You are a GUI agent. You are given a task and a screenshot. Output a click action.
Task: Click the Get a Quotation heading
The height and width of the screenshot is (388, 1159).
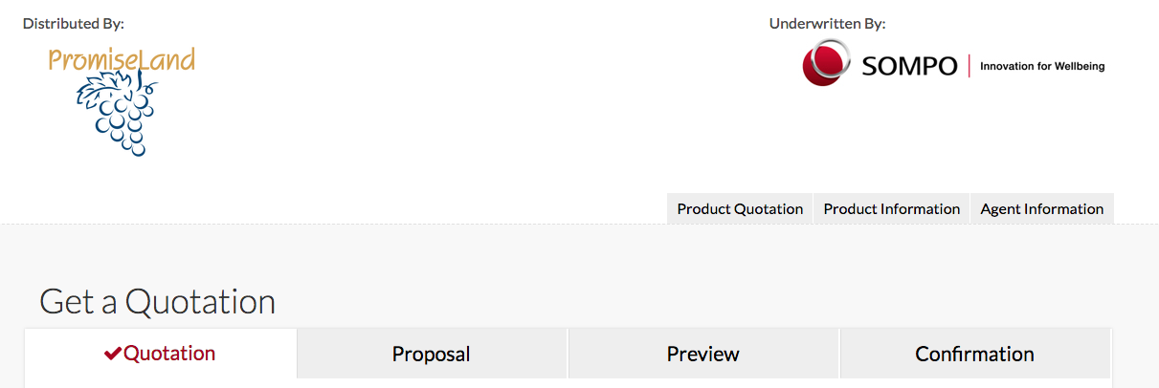click(x=158, y=302)
